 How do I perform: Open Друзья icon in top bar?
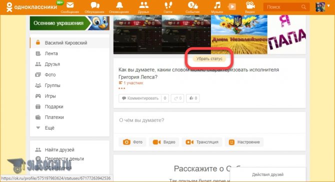pos(143,5)
